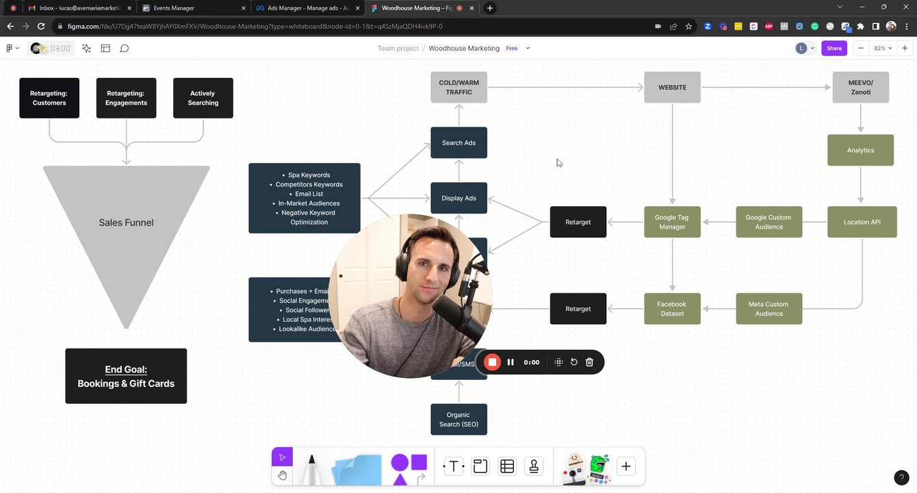Select the Text tool
This screenshot has height=493, width=917.
click(453, 466)
